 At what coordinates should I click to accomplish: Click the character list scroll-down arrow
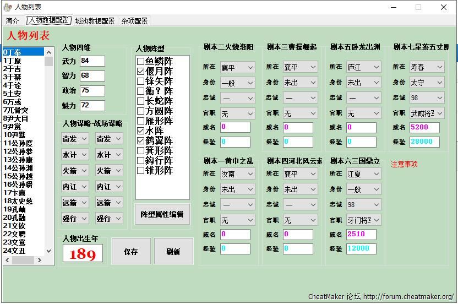click(48, 251)
